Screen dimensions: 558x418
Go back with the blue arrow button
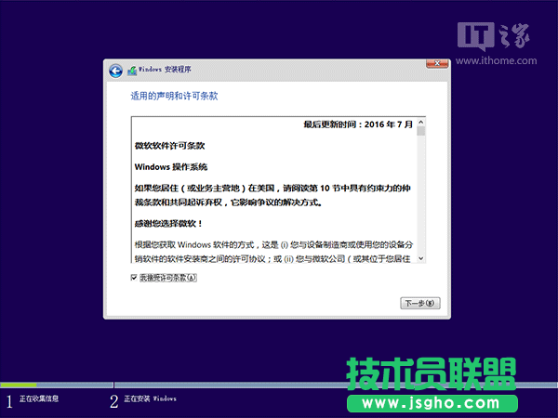115,72
